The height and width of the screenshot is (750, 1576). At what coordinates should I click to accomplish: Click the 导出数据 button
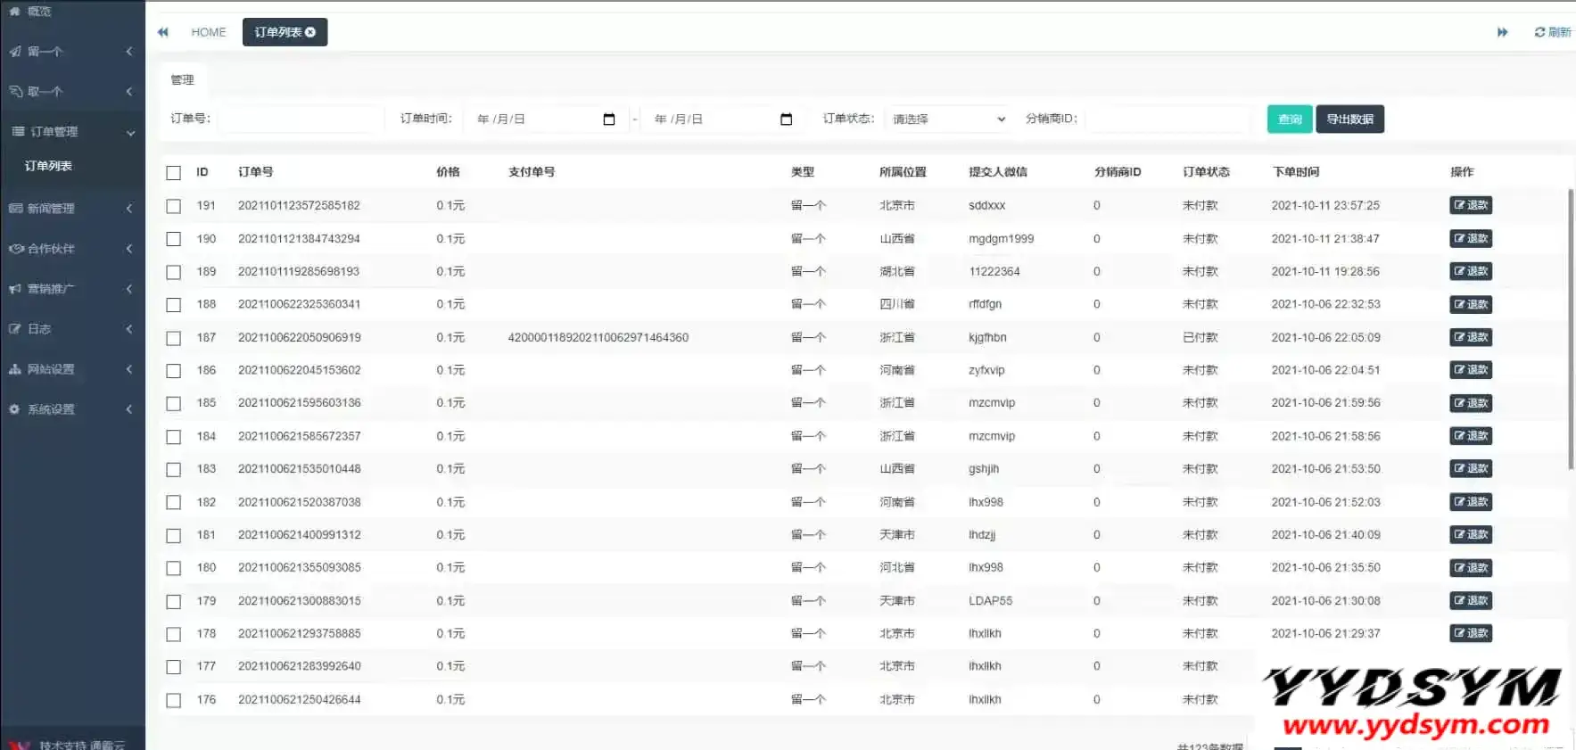(x=1349, y=120)
